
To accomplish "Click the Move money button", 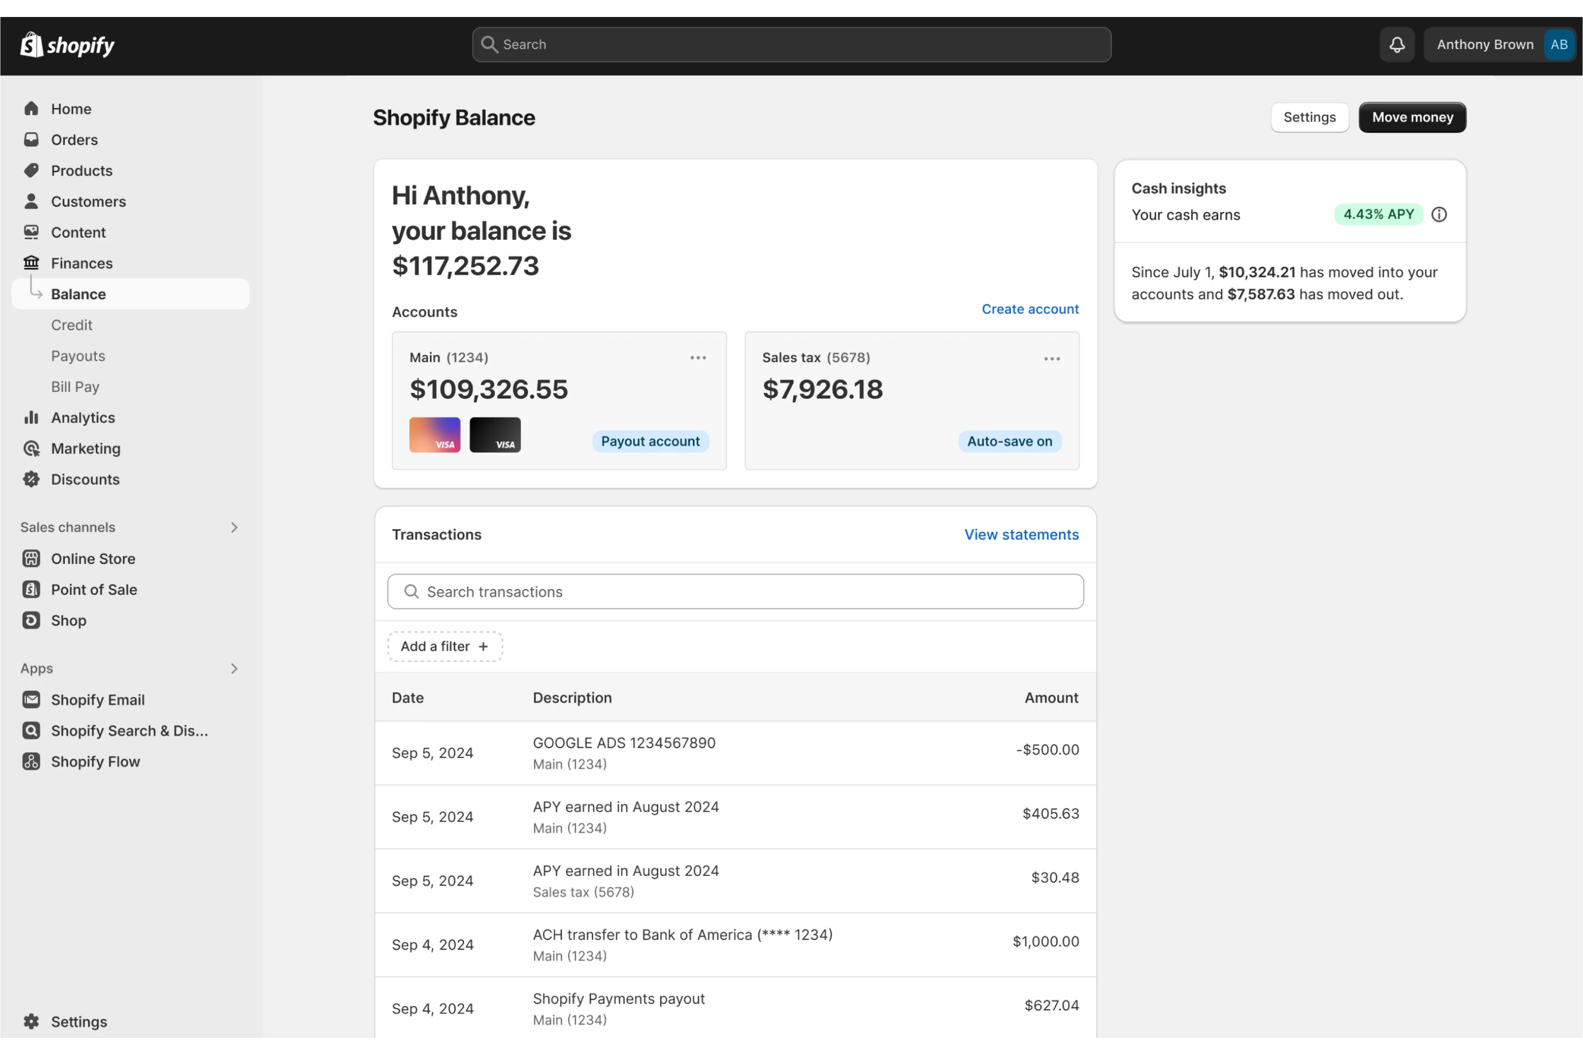I will pos(1412,118).
